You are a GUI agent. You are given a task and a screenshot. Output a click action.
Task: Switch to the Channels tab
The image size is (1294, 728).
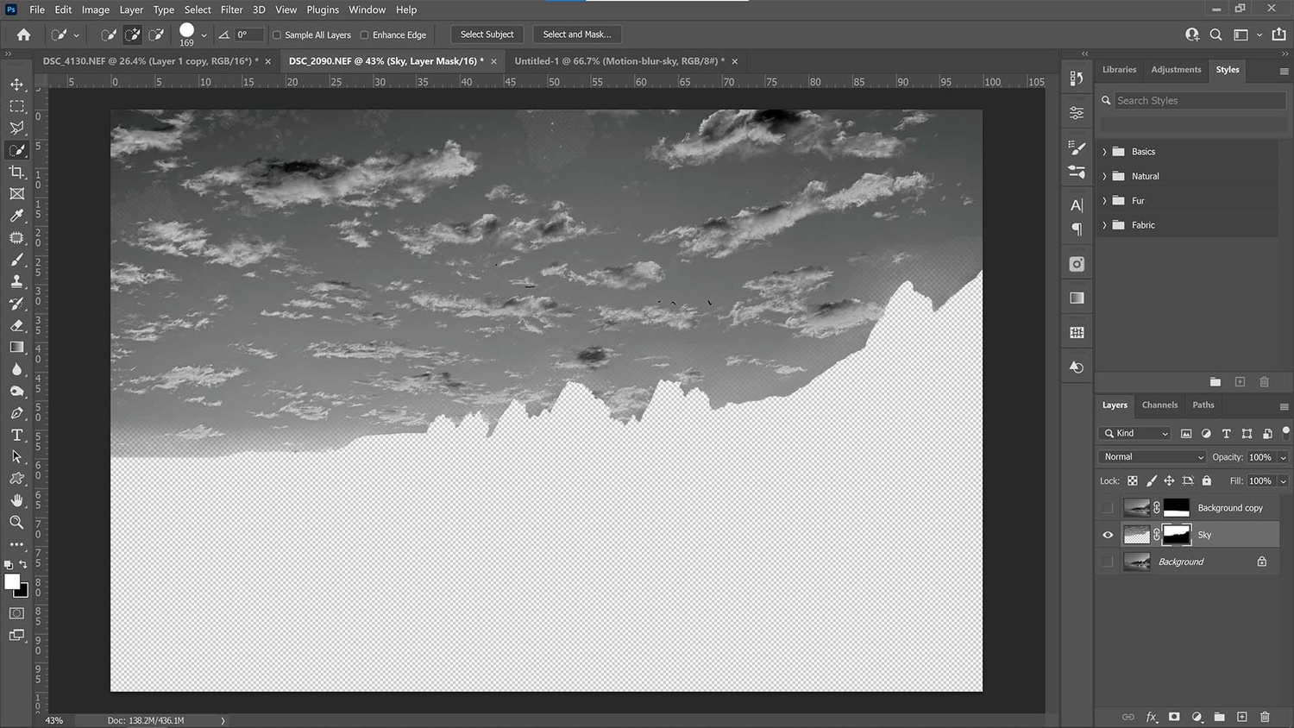1159,405
